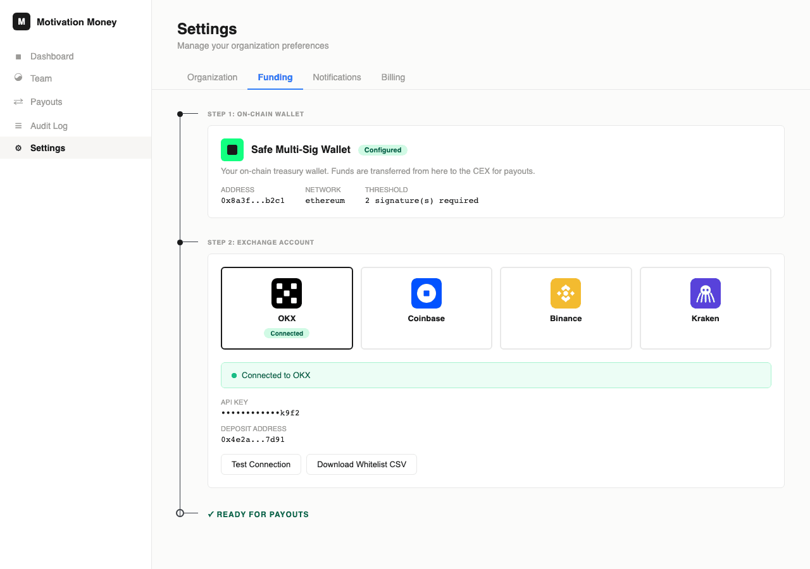Choose the Binance logo icon
This screenshot has height=569, width=810.
[x=566, y=293]
